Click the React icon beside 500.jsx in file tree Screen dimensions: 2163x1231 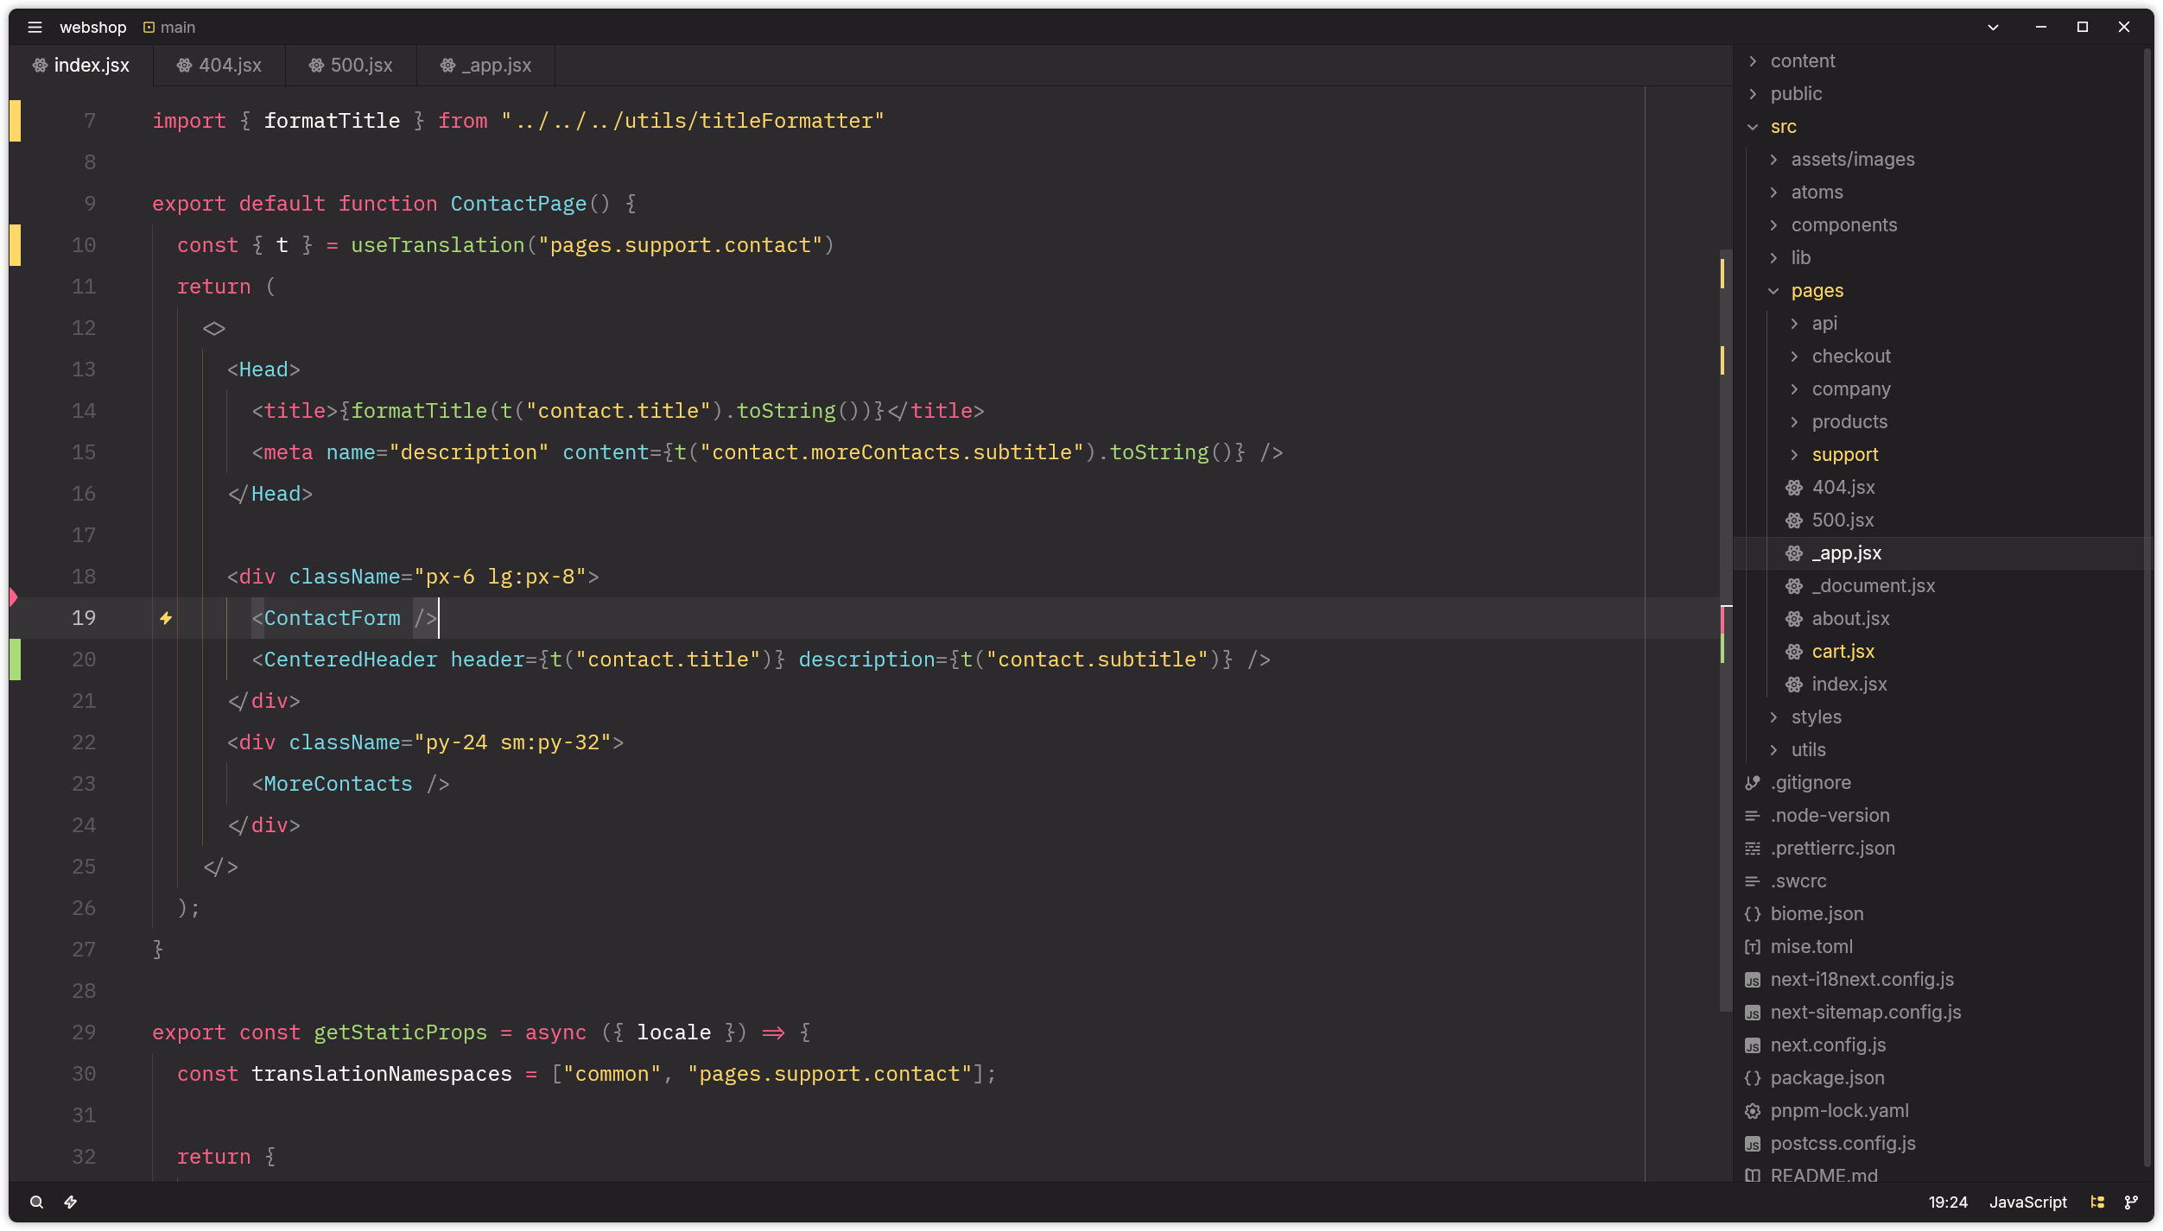(x=1794, y=521)
